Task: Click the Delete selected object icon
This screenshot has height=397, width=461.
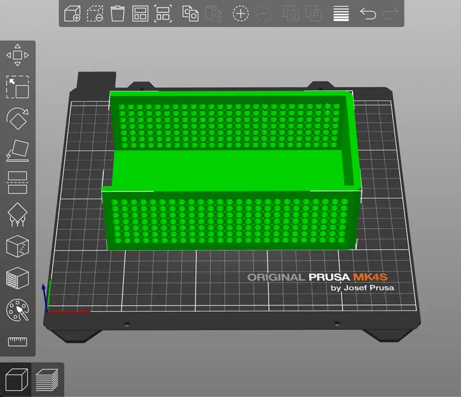Action: pos(95,13)
